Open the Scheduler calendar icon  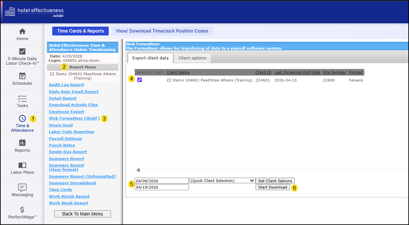22,76
